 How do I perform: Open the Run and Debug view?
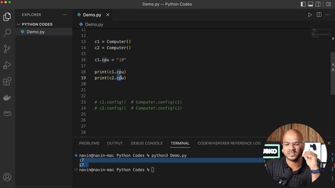[x=7, y=65]
